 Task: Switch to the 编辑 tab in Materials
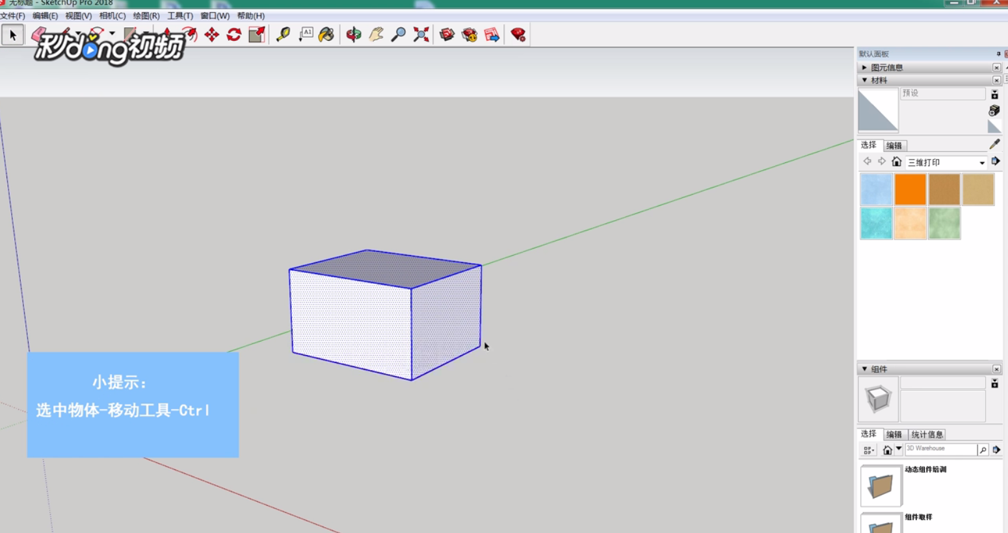click(894, 145)
